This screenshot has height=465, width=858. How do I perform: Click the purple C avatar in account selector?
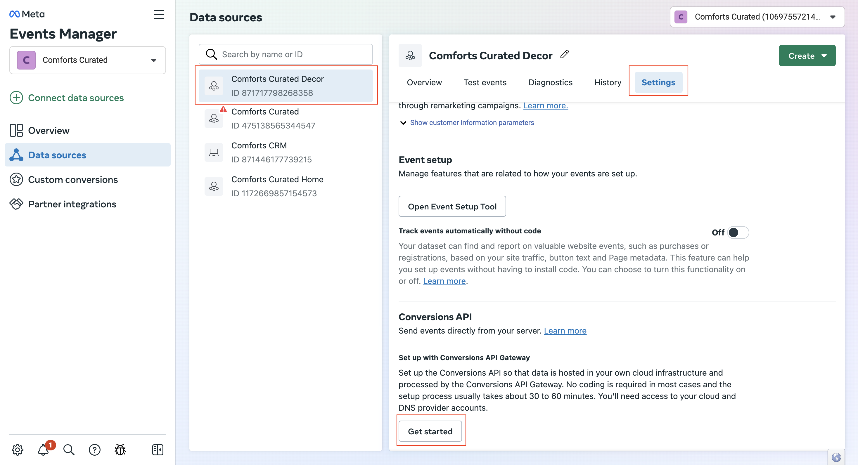[681, 17]
